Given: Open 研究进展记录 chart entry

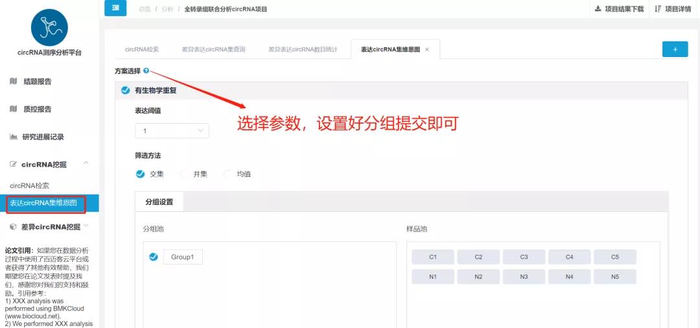Looking at the screenshot, I should pyautogui.click(x=43, y=137).
